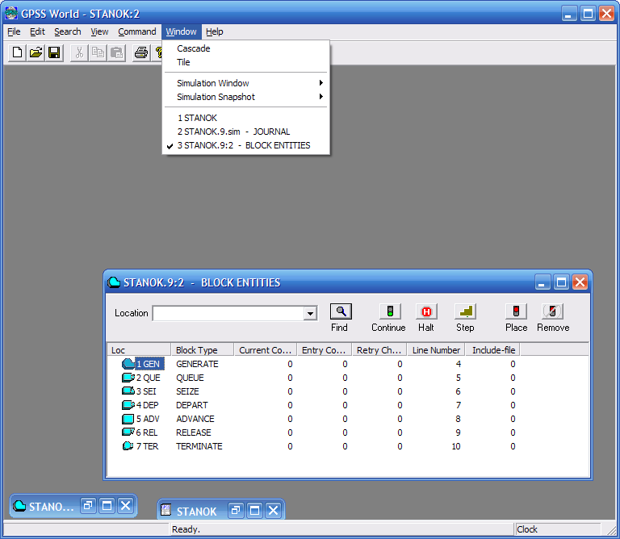
Task: Click the Entry Co... column header
Action: [x=325, y=350]
